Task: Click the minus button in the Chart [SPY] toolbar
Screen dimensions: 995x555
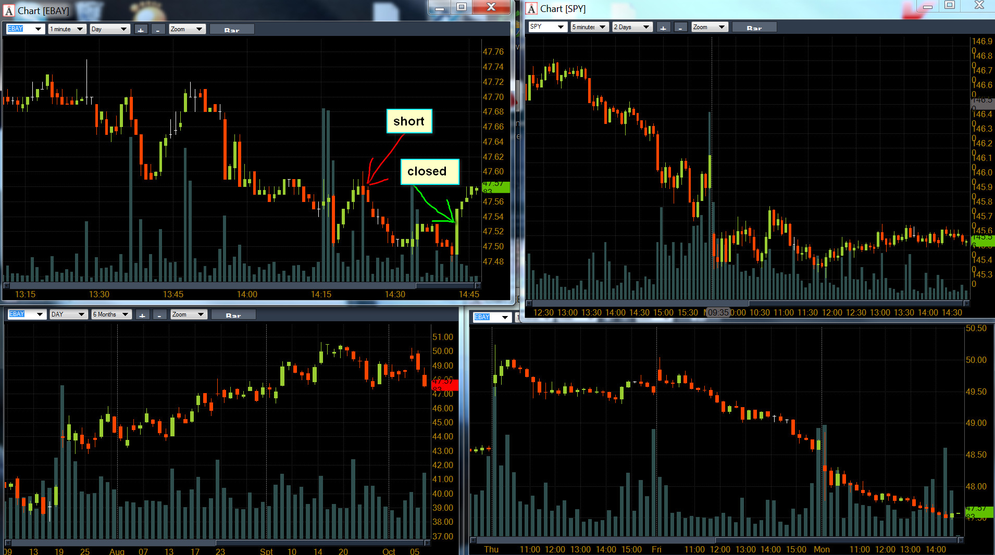Action: [x=681, y=27]
